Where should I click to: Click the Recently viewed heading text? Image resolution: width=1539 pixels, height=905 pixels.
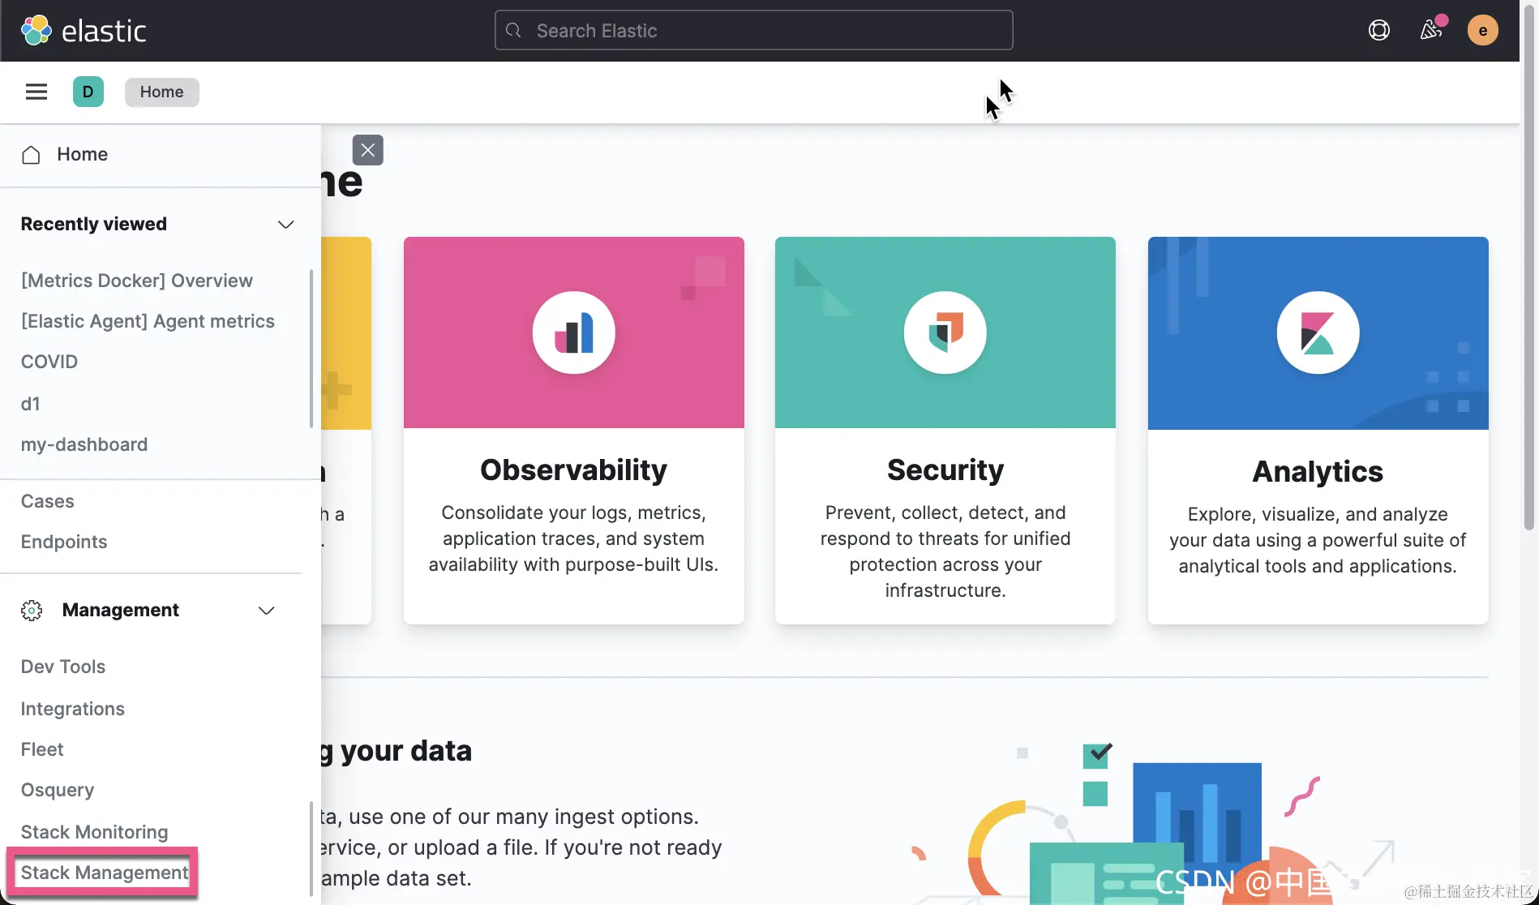tap(94, 225)
